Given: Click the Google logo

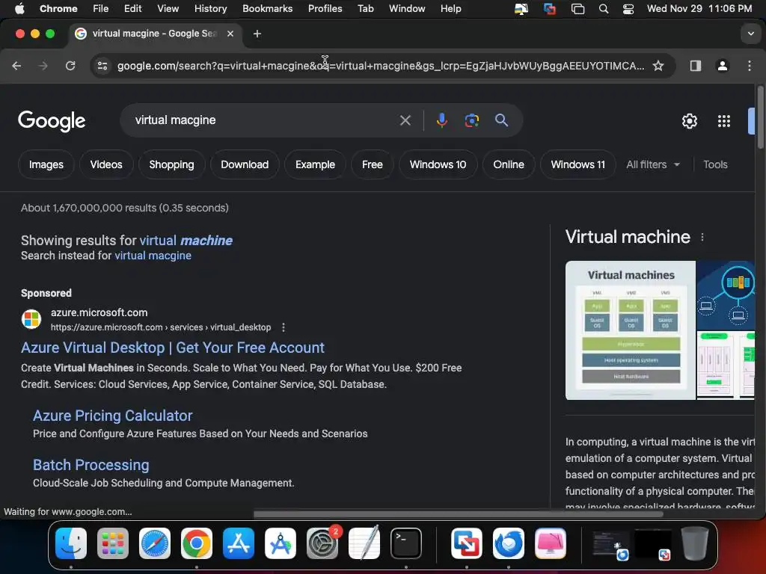Looking at the screenshot, I should [52, 121].
